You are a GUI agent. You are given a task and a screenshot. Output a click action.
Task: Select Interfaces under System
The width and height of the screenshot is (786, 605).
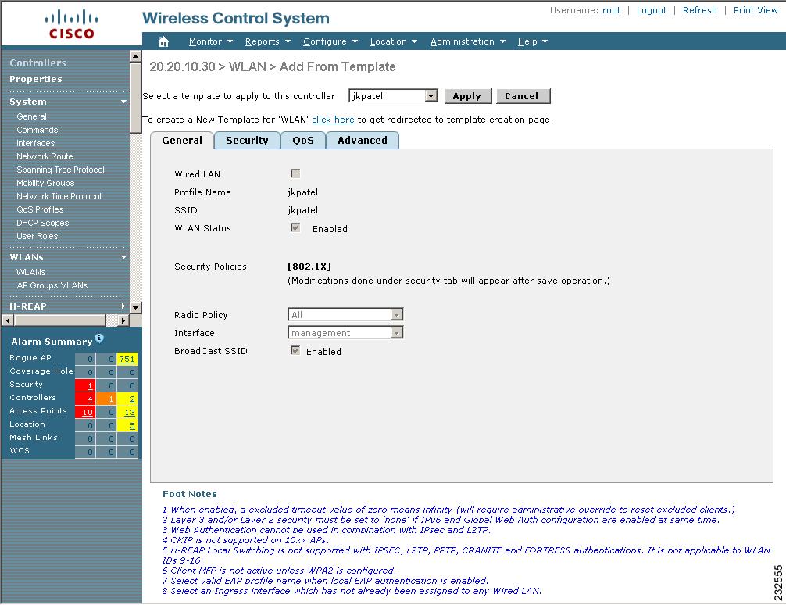pos(36,143)
